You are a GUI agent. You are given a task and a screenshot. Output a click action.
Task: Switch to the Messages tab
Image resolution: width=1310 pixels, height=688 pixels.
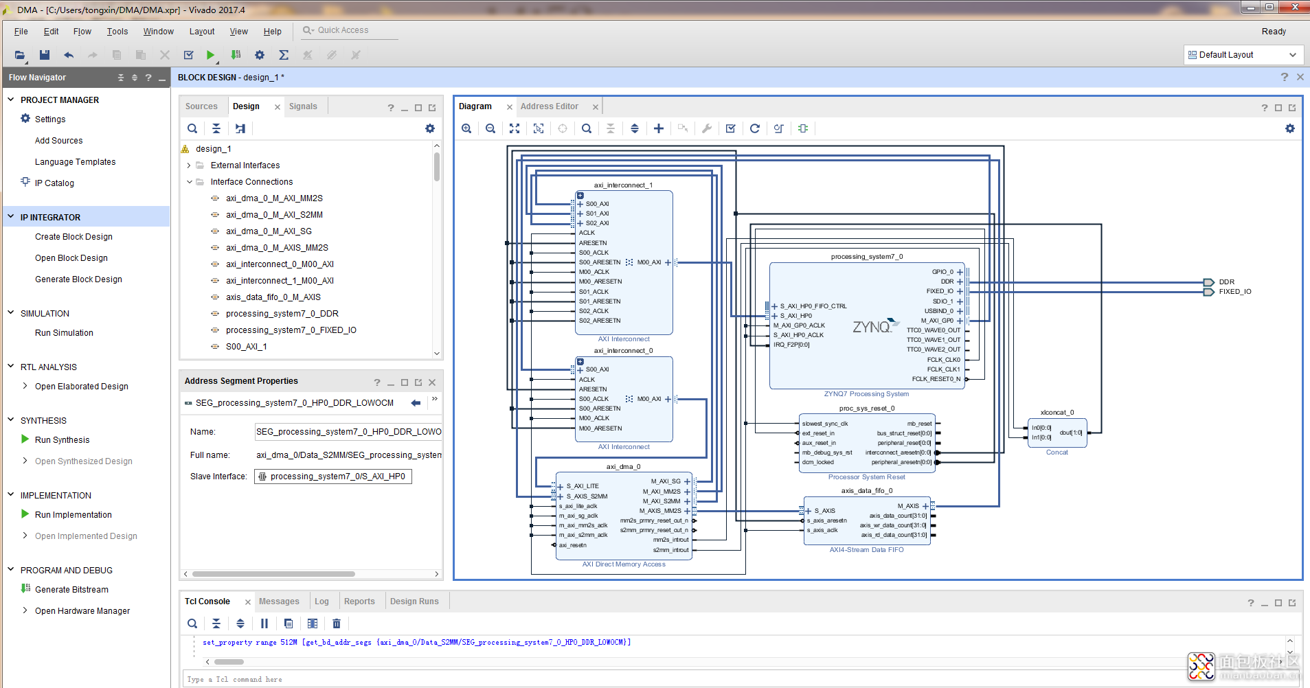279,601
